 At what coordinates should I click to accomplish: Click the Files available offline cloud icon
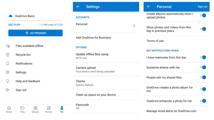point(8,46)
